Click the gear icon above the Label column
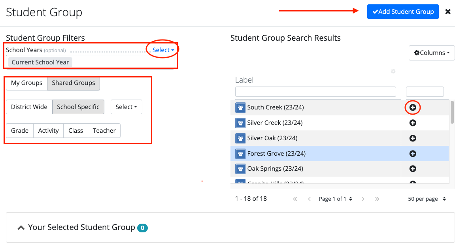This screenshot has width=455, height=245. point(393,71)
